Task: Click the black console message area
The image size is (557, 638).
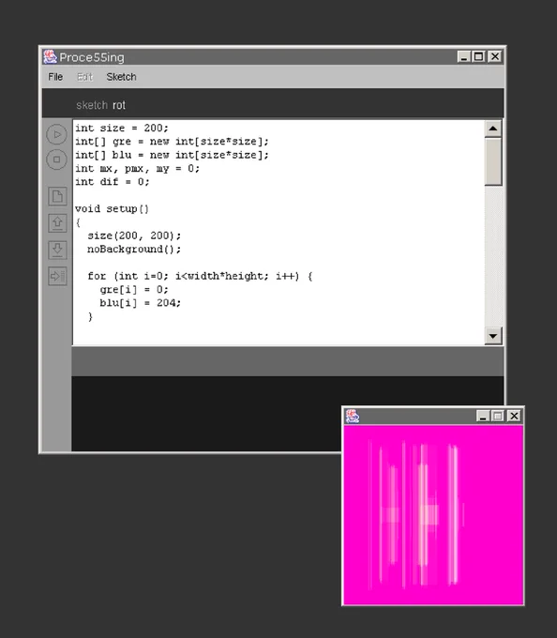Action: pos(206,414)
